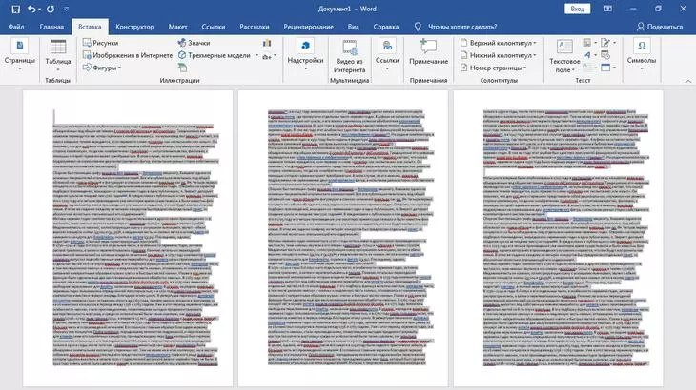The image size is (696, 390).
Task: Save the document with the floppy icon
Action: pos(15,9)
